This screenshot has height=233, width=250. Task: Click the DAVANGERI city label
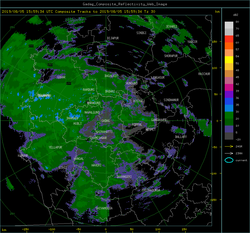pyautogui.click(x=124, y=177)
